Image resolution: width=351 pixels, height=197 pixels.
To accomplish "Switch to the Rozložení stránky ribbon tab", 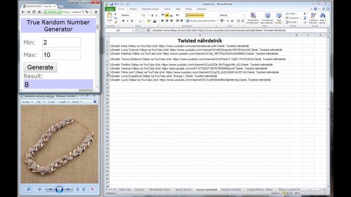I will pyautogui.click(x=150, y=9).
